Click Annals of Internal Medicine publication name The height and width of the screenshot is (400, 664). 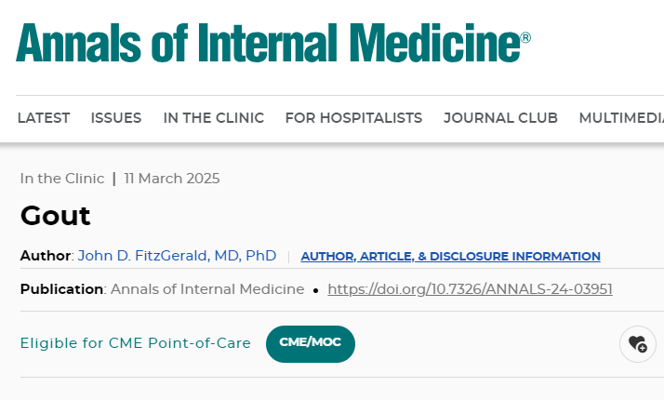[x=207, y=289]
